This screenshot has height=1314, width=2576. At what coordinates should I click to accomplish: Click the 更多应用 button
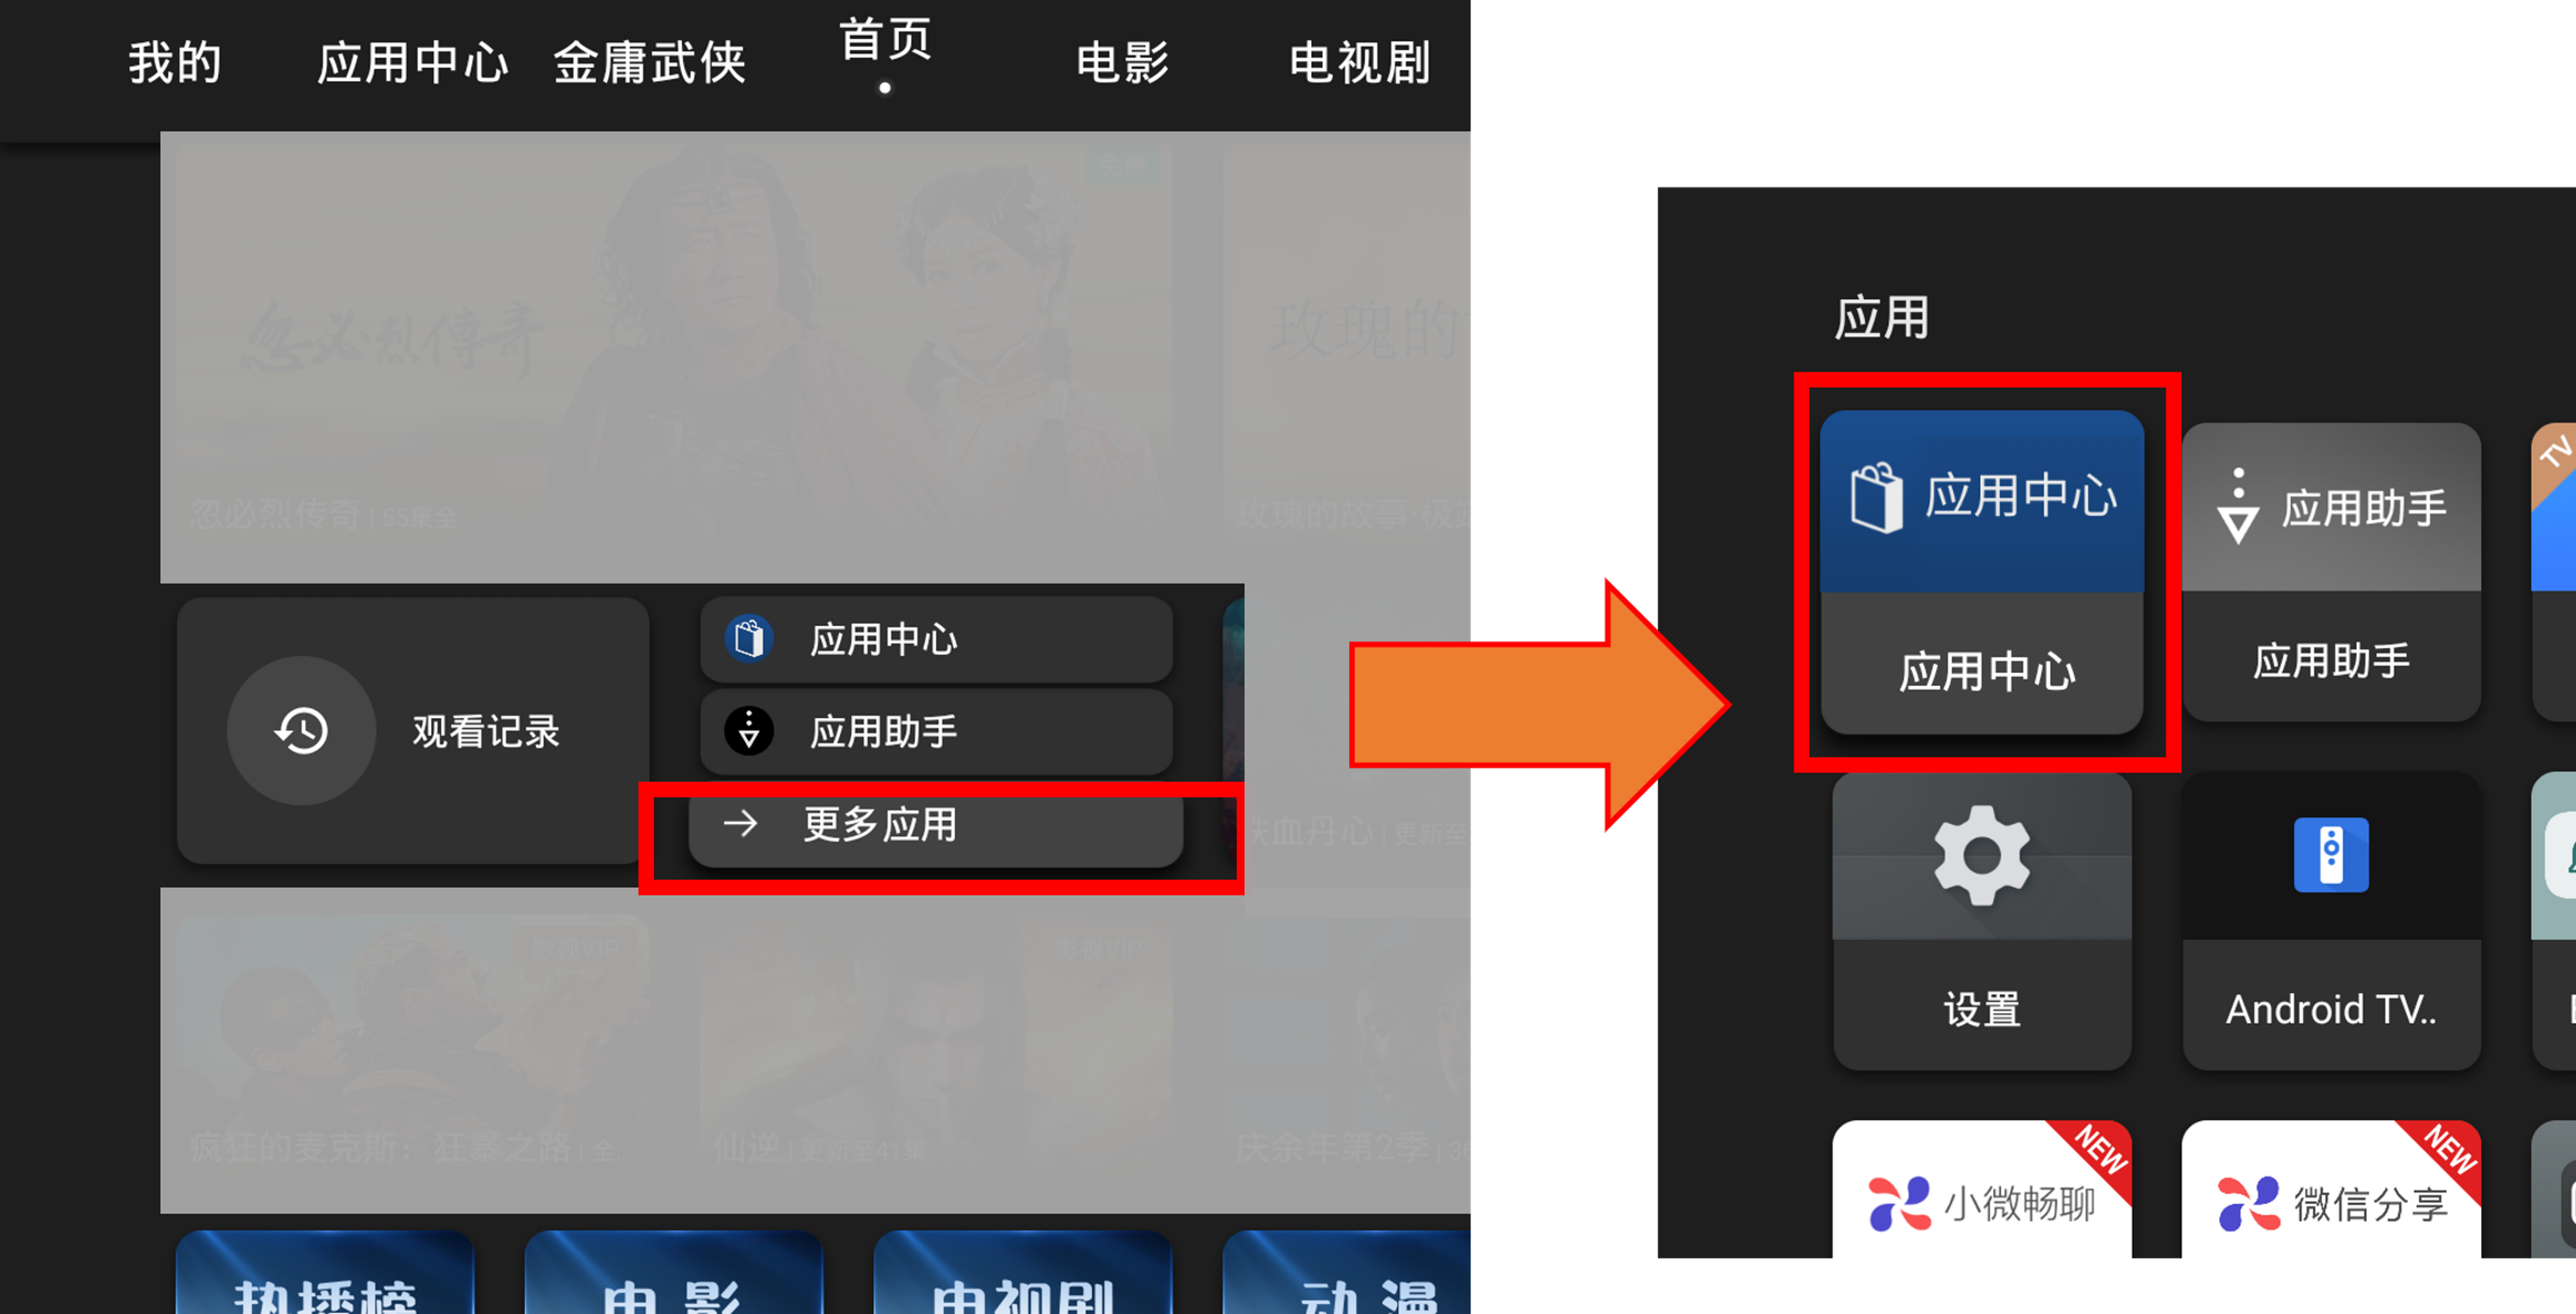936,824
